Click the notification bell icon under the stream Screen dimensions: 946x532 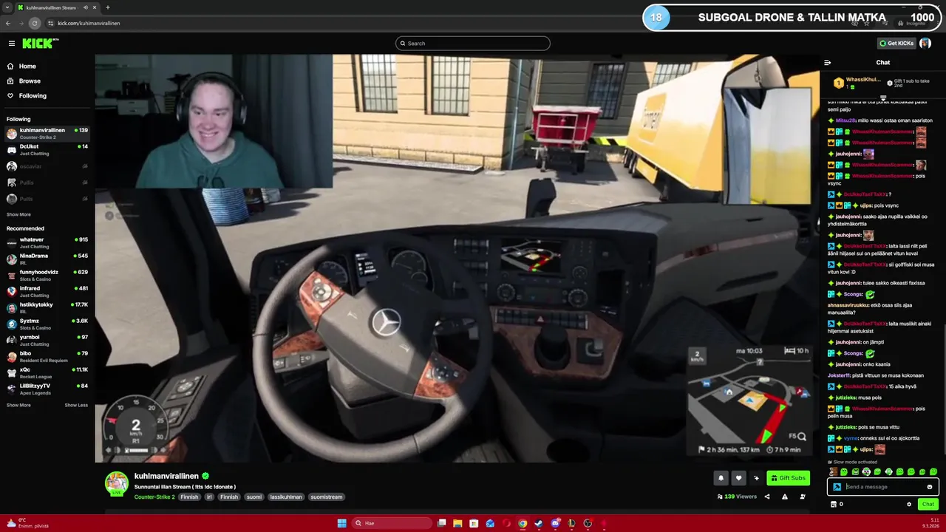click(x=721, y=478)
